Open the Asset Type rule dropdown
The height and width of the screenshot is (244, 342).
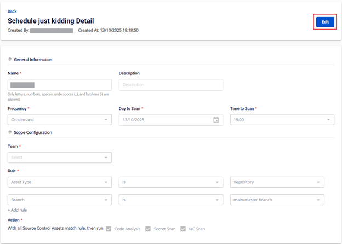click(x=60, y=182)
